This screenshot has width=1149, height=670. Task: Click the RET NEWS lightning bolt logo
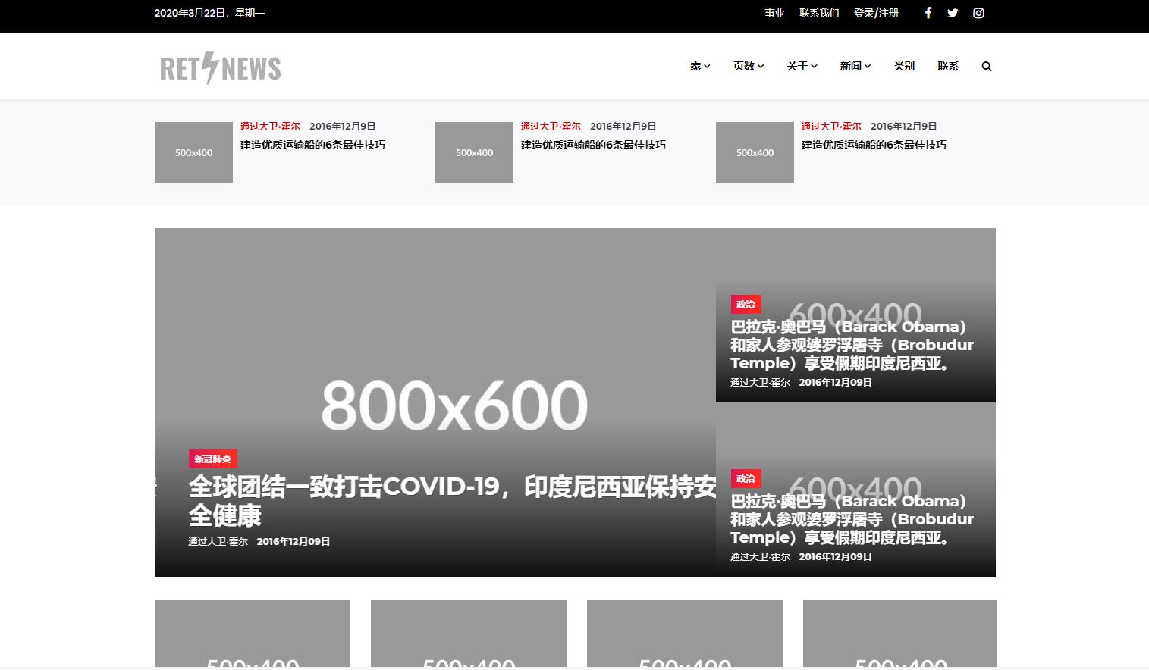pos(219,67)
